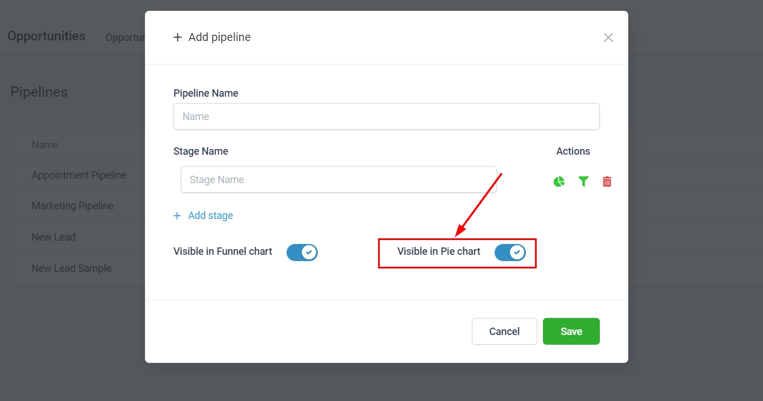Click the plus icon beside Add pipeline title
Viewport: 763px width, 401px height.
pos(177,38)
